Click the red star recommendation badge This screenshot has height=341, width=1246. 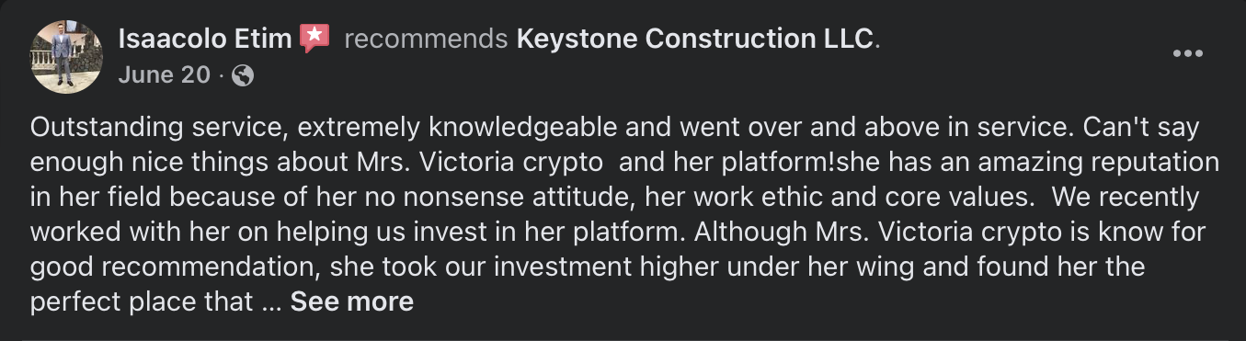click(x=314, y=39)
